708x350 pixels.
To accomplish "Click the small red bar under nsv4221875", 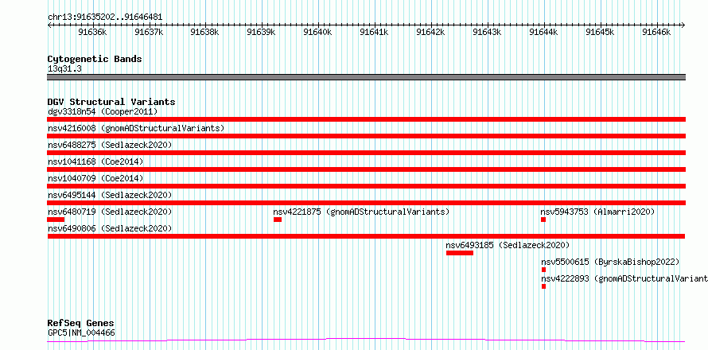I will click(278, 220).
